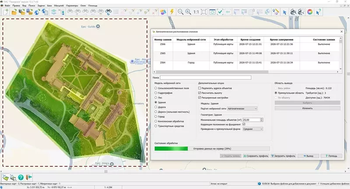This screenshot has width=350, height=189.
Task: Activate the dark binoculars search icon
Action: tap(108, 12)
